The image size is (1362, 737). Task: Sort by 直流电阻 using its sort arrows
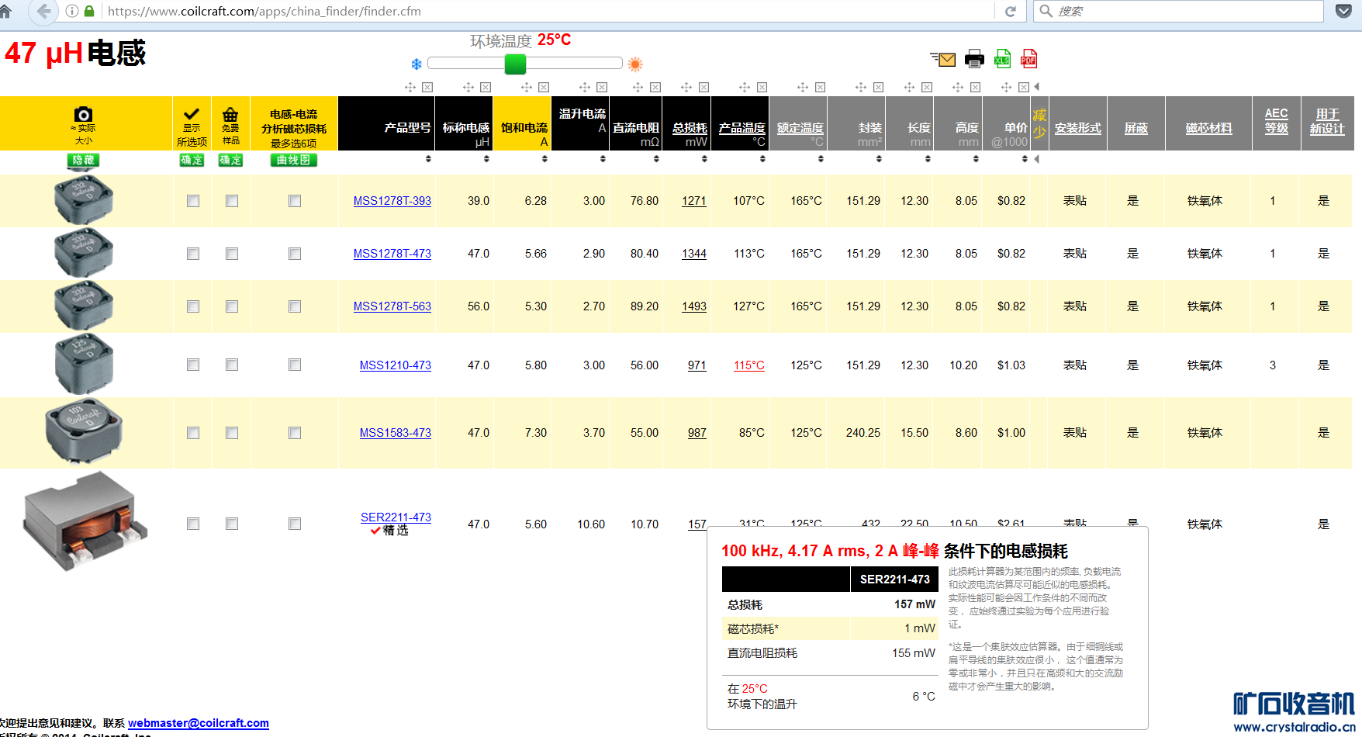[656, 159]
